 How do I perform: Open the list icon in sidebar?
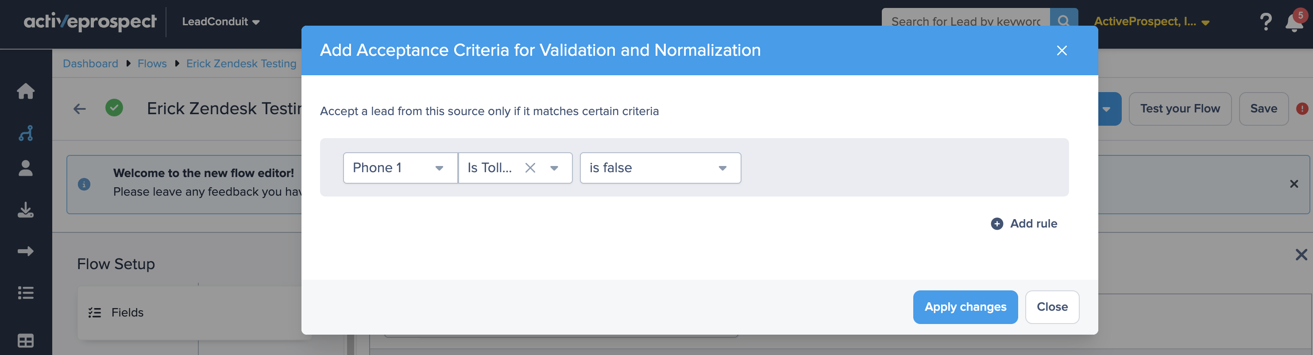pyautogui.click(x=26, y=293)
